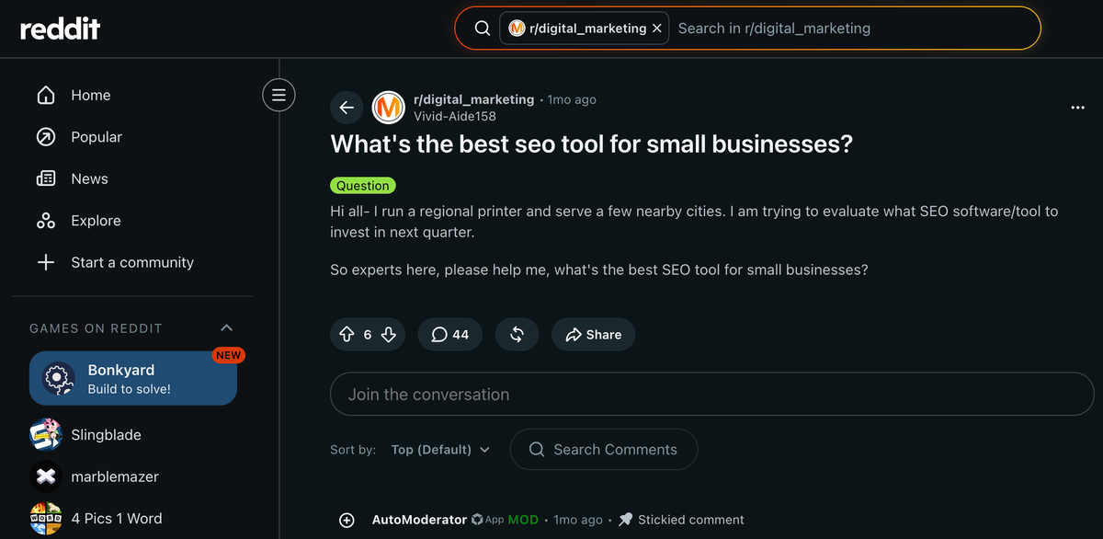The height and width of the screenshot is (539, 1103).
Task: Open the post's three-dot options menu
Action: [1078, 108]
